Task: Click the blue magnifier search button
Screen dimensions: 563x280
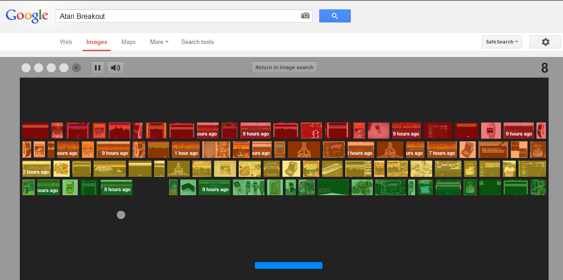Action: (335, 16)
